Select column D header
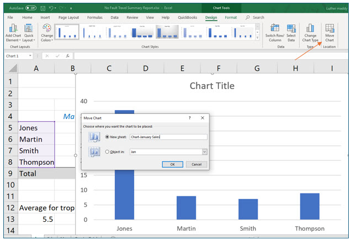This screenshot has width=351, height=240. tap(146, 68)
